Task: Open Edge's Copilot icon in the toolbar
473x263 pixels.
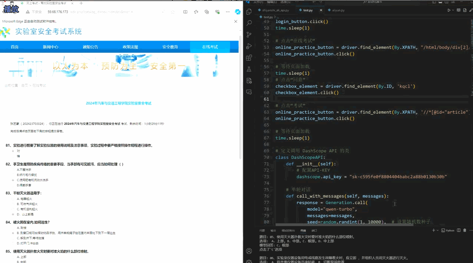Action: (x=237, y=12)
